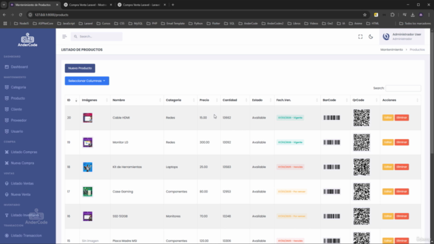434x244 pixels.
Task: Click browser reload button
Action: tap(20, 15)
